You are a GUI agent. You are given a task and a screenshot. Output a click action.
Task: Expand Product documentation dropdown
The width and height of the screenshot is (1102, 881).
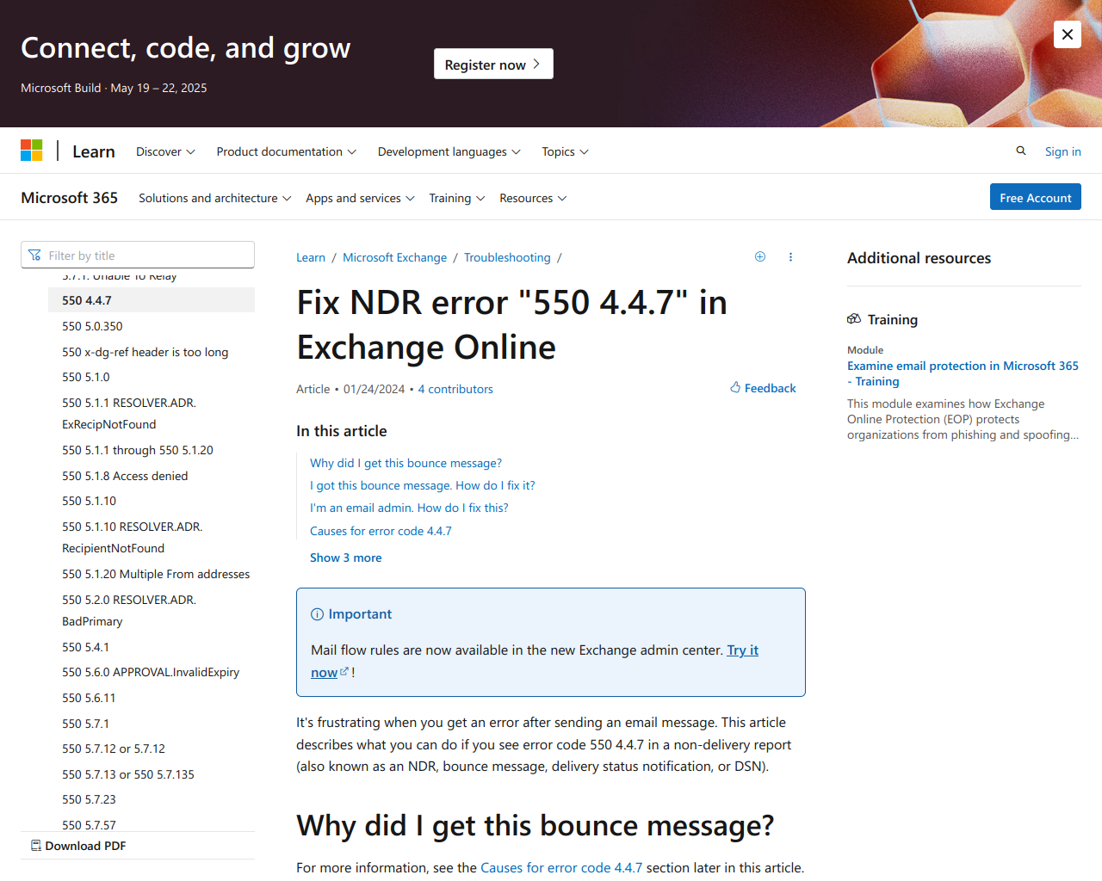click(287, 151)
